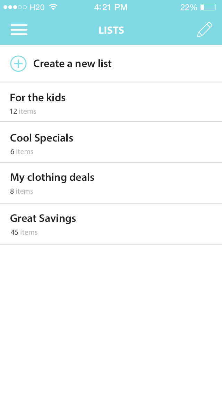Select the My clothing deals list
Viewport: 222px width, 395px height.
tap(52, 177)
